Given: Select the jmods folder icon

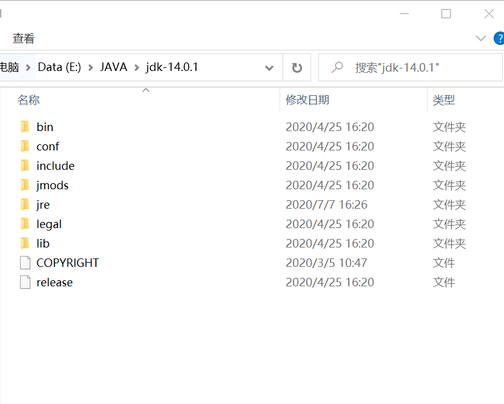Looking at the screenshot, I should [x=25, y=185].
